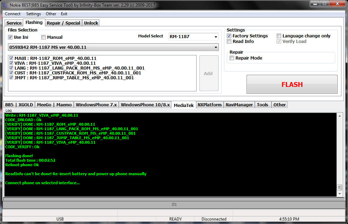The height and width of the screenshot is (224, 348).
Task: Switch to the Service tab
Action: [14, 23]
